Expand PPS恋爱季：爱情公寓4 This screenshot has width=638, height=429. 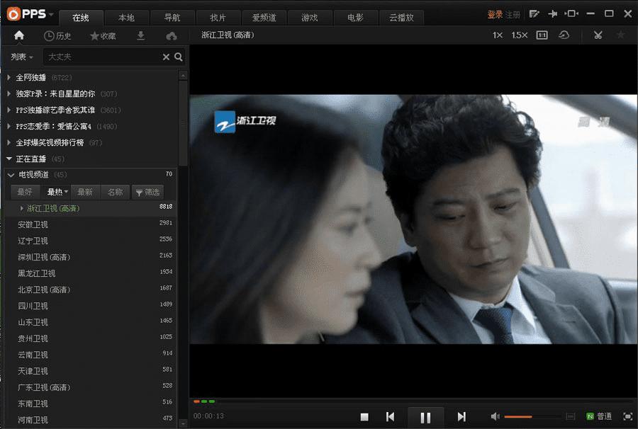coord(9,126)
